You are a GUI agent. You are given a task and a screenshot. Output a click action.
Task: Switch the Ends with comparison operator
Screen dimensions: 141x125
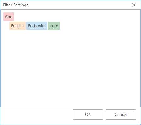pos(37,26)
